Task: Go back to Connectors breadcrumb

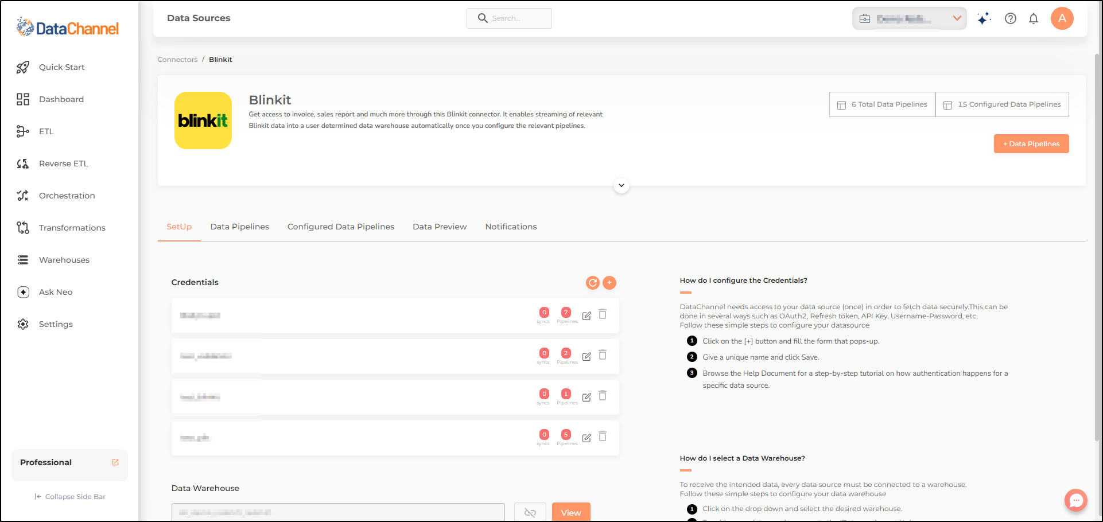Action: pos(177,60)
